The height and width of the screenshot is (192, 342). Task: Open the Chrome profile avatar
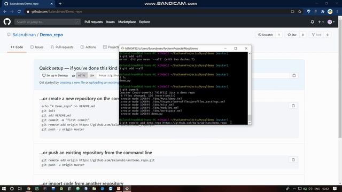(330, 12)
